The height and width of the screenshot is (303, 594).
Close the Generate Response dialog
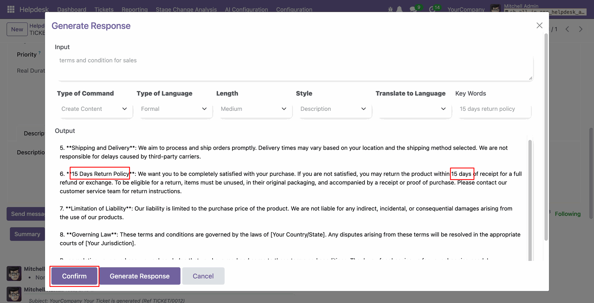tap(540, 25)
